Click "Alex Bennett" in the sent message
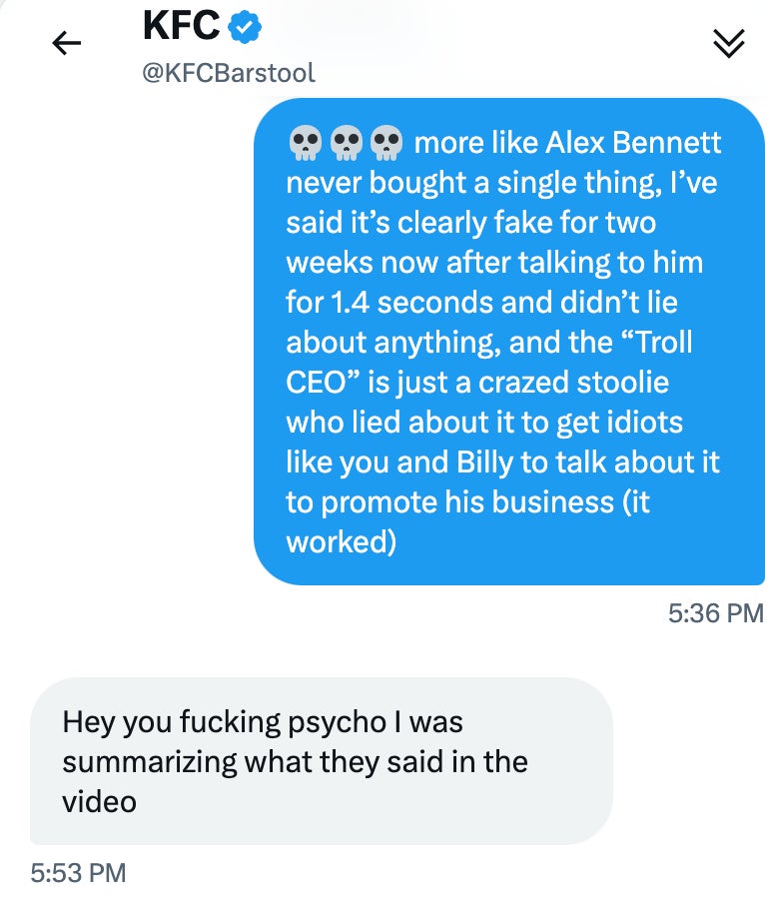The height and width of the screenshot is (921, 769). click(633, 143)
